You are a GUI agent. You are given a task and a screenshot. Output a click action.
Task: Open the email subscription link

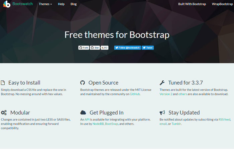[163, 124]
